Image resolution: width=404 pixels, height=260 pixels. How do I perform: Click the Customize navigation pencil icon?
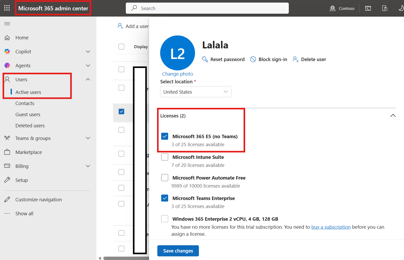point(7,199)
